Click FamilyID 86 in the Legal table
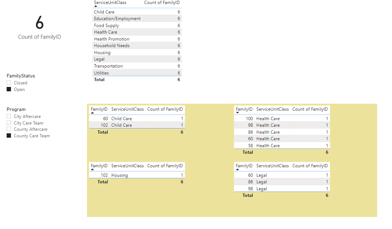 click(251, 182)
